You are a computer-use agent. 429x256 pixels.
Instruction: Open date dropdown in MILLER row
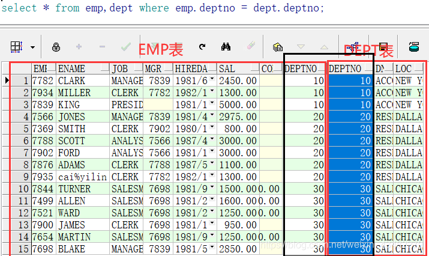pyautogui.click(x=212, y=91)
